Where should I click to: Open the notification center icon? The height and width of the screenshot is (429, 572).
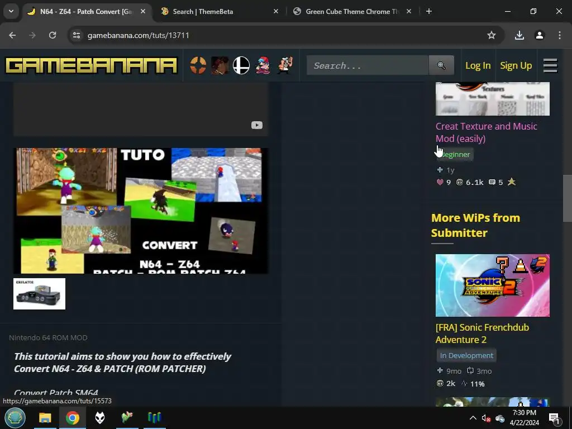(x=554, y=418)
